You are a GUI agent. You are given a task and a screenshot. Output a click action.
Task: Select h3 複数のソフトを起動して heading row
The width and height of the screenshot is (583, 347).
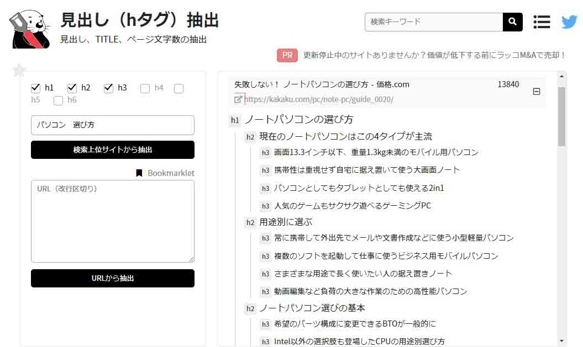click(x=386, y=256)
